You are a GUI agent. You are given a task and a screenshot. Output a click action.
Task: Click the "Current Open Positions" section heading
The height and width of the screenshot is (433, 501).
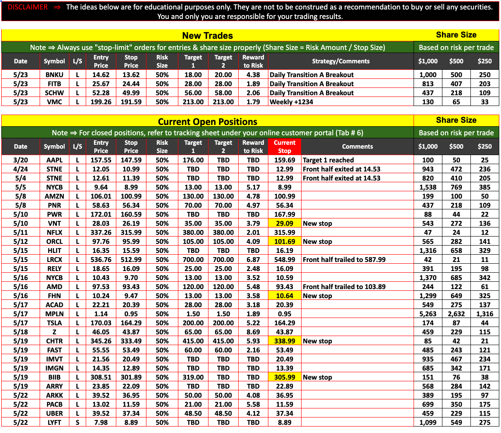coord(207,121)
